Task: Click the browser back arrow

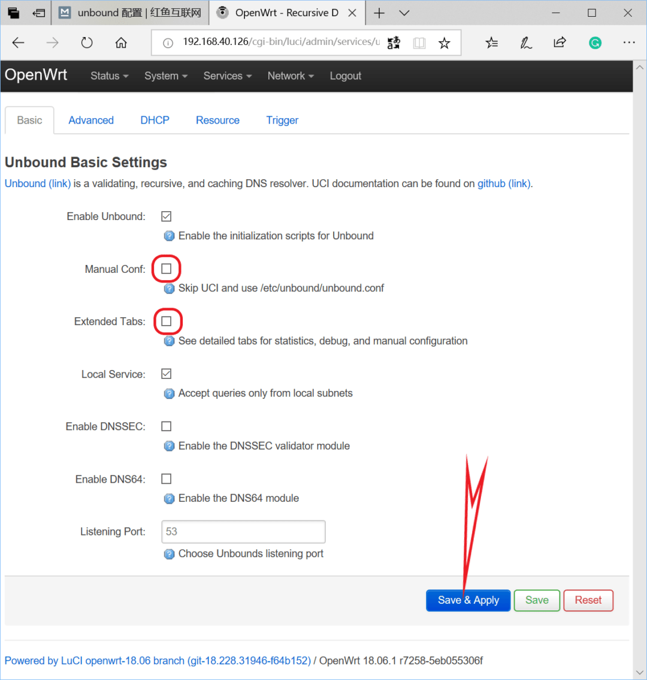Action: pos(18,43)
